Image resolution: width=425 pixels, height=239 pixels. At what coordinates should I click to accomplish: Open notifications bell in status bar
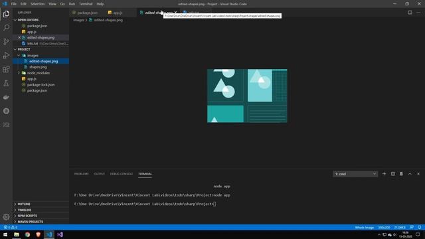coord(419,227)
